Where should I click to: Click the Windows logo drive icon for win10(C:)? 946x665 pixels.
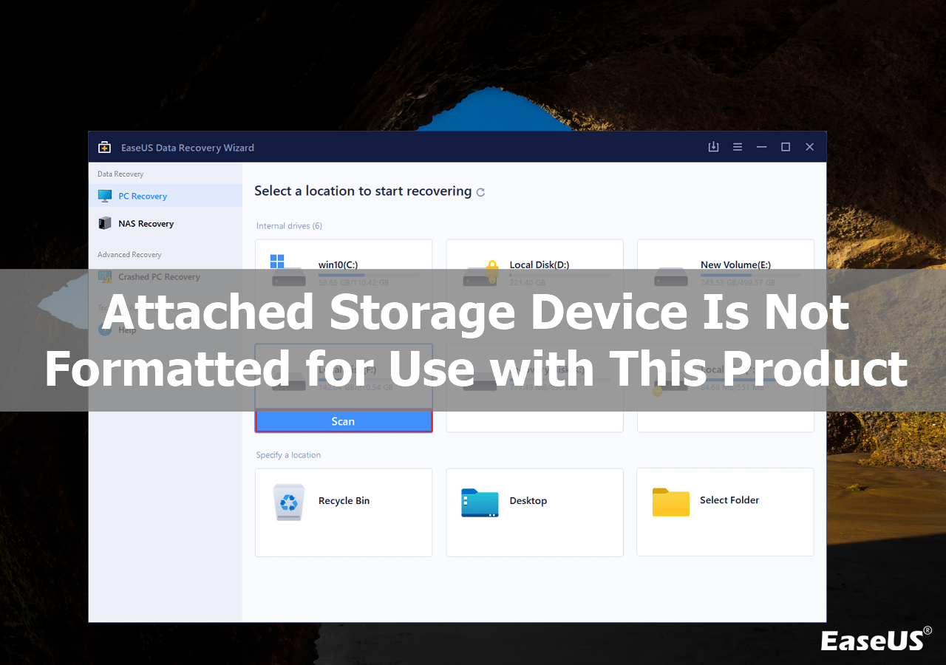pyautogui.click(x=288, y=270)
